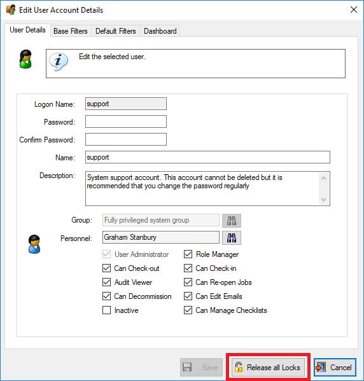The image size is (364, 381).
Task: Uncheck Can Manage Checklists
Action: pyautogui.click(x=188, y=310)
